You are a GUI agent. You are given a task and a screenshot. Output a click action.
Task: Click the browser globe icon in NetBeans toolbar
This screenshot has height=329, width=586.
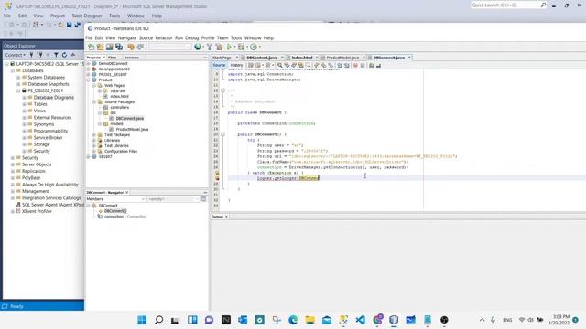point(198,47)
